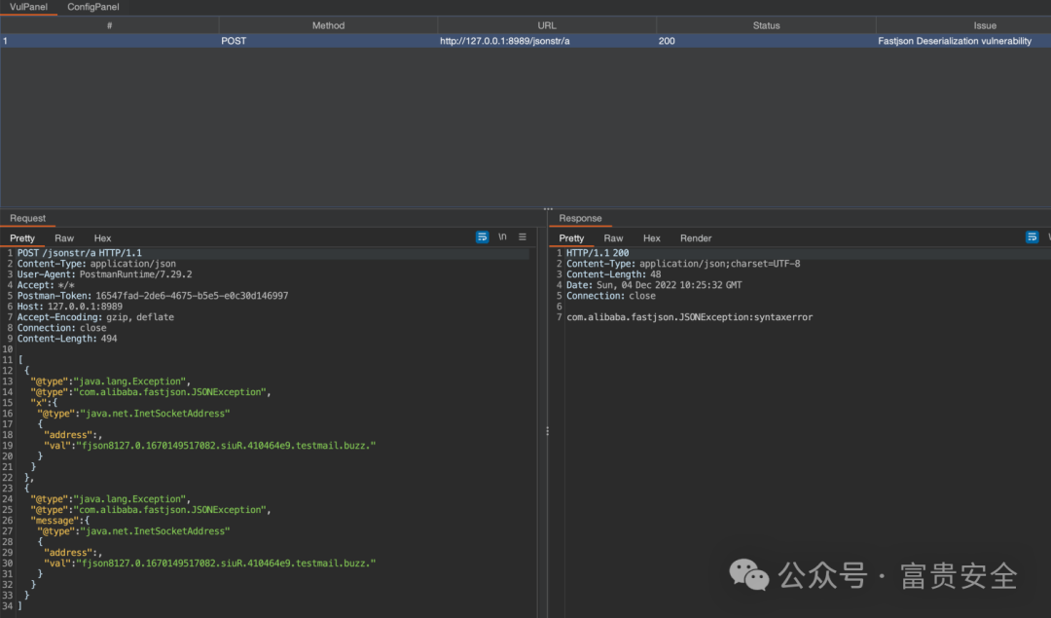1051x618 pixels.
Task: Select the Response Hex view tab
Action: point(651,237)
